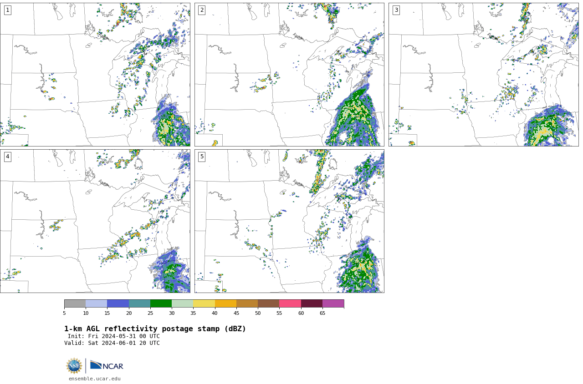Click the colorbar tick label 65
This screenshot has width=583, height=384.
click(x=322, y=313)
